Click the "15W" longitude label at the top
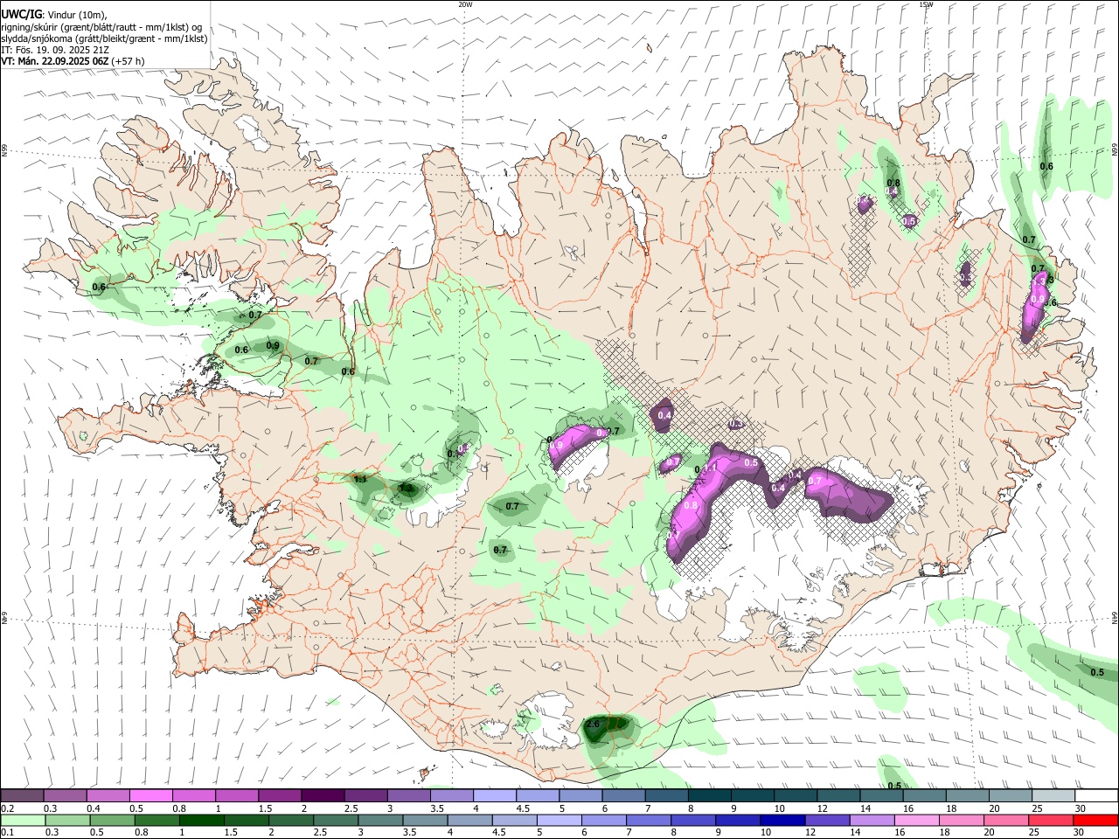 coord(926,4)
